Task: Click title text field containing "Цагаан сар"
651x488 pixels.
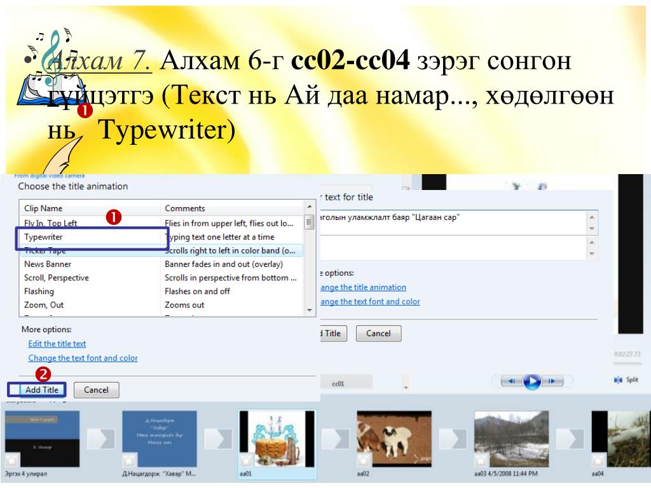Action: pyautogui.click(x=453, y=223)
